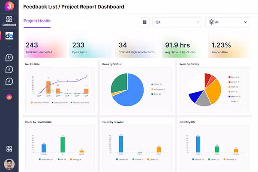Click the green QA environment bar
The height and width of the screenshot is (172, 258).
coord(63,145)
